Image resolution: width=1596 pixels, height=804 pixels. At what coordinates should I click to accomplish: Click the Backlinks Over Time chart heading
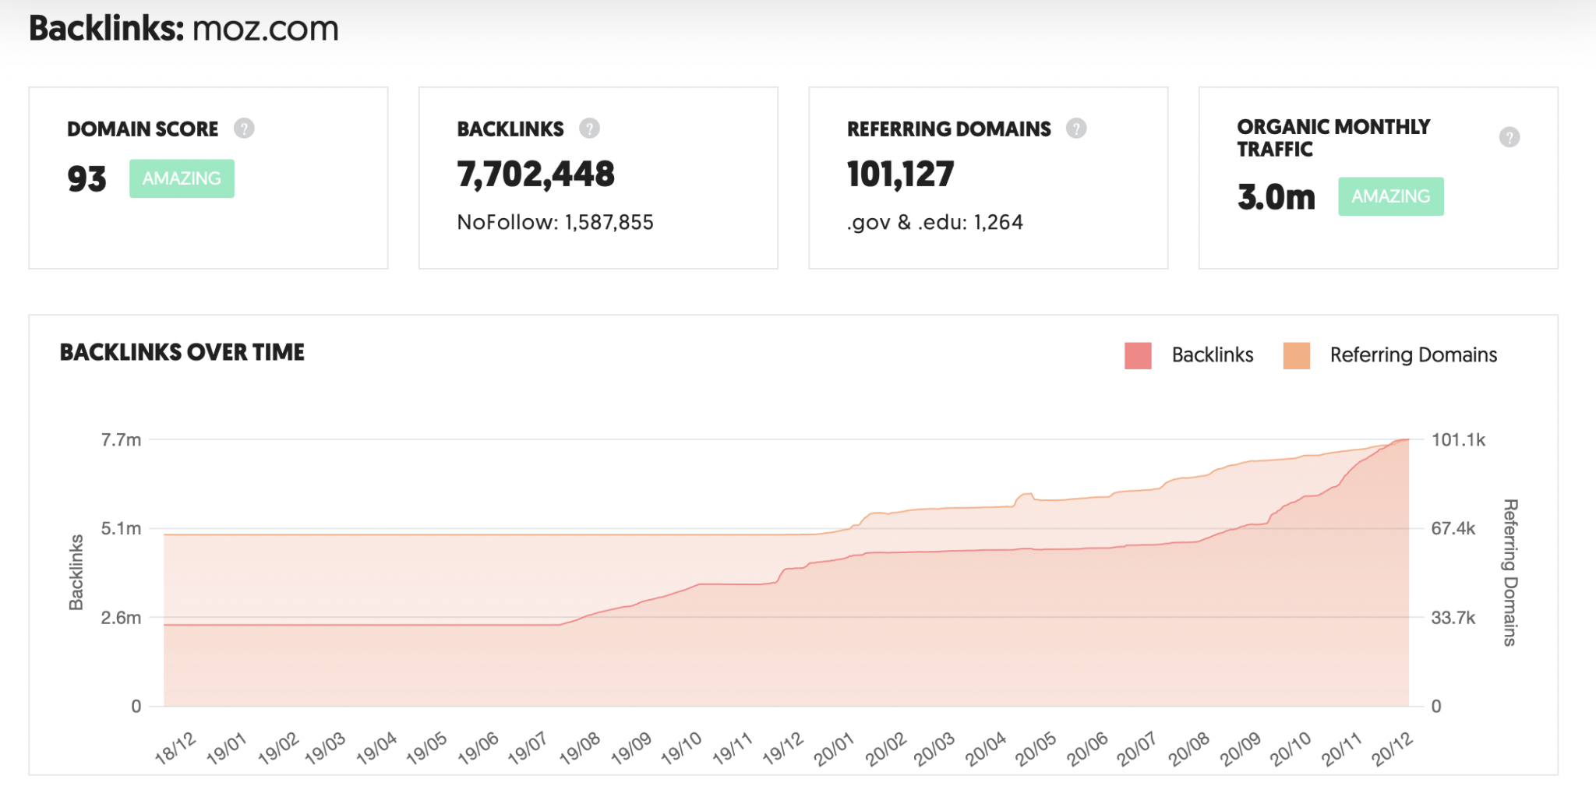(182, 353)
